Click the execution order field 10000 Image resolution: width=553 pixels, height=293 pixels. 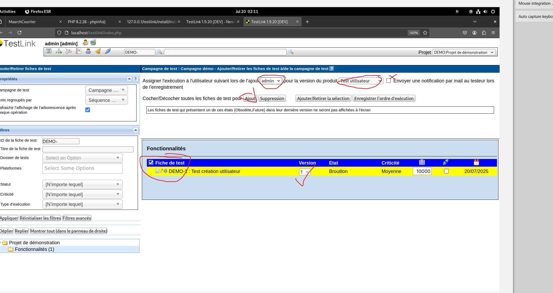[422, 171]
